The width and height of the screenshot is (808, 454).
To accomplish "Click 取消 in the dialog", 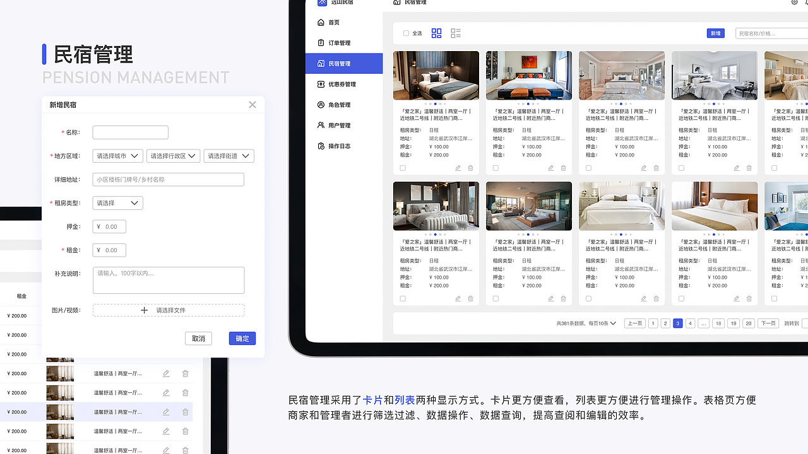I will pos(199,339).
